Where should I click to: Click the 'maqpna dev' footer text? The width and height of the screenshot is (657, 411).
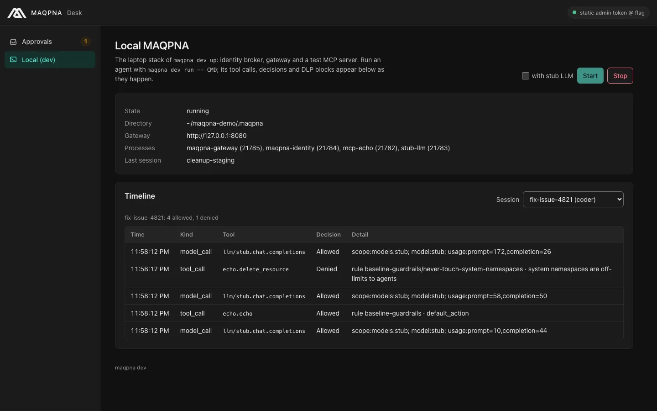(x=130, y=368)
